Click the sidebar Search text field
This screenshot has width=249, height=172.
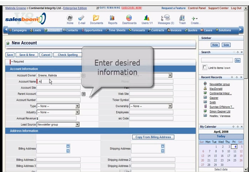pos(217,60)
